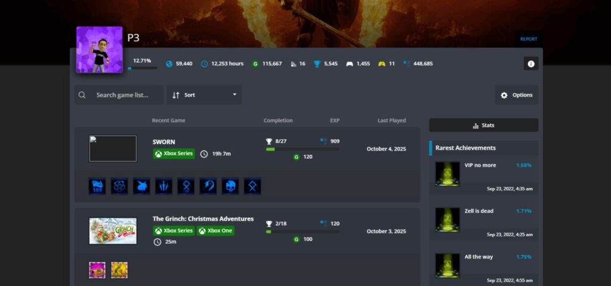The width and height of the screenshot is (611, 286).
Task: Click the Completion column header
Action: point(278,121)
